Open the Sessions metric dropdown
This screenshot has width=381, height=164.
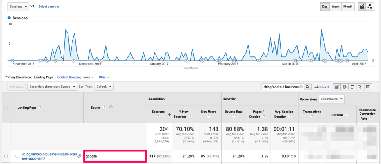click(x=18, y=7)
